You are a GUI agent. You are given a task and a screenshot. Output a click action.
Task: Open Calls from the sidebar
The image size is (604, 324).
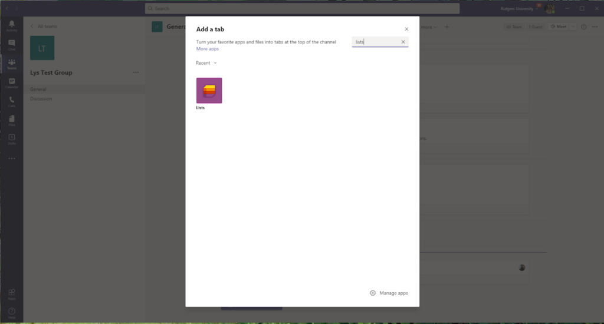pos(11,101)
